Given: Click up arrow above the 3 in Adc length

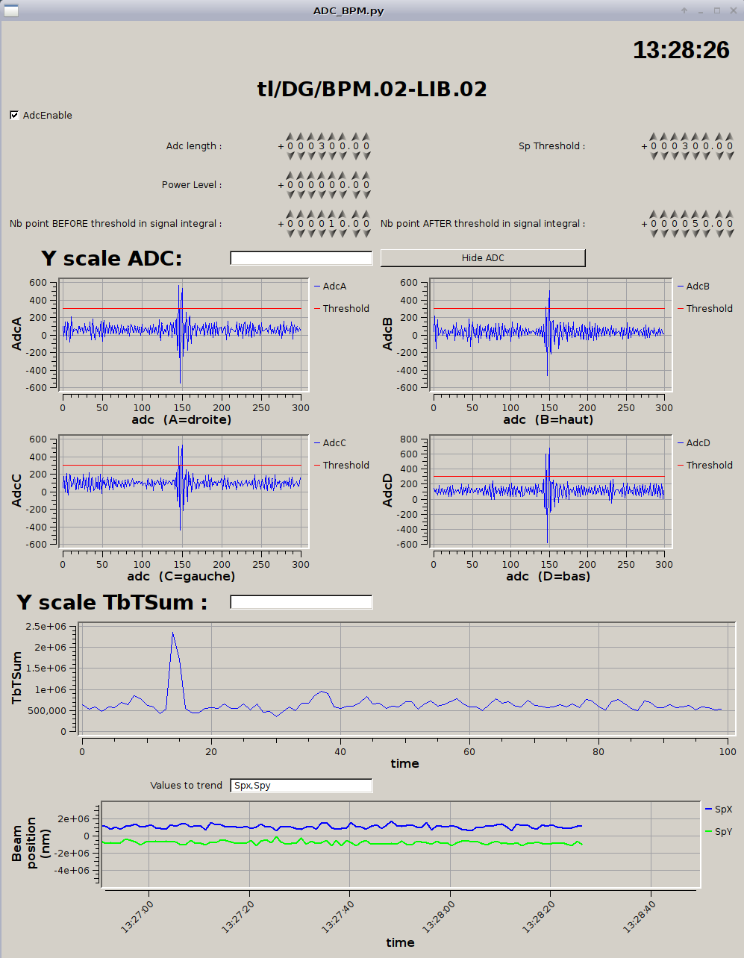Looking at the screenshot, I should point(322,137).
